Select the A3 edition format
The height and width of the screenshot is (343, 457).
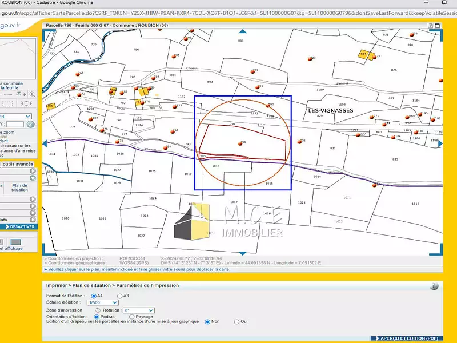coord(119,296)
